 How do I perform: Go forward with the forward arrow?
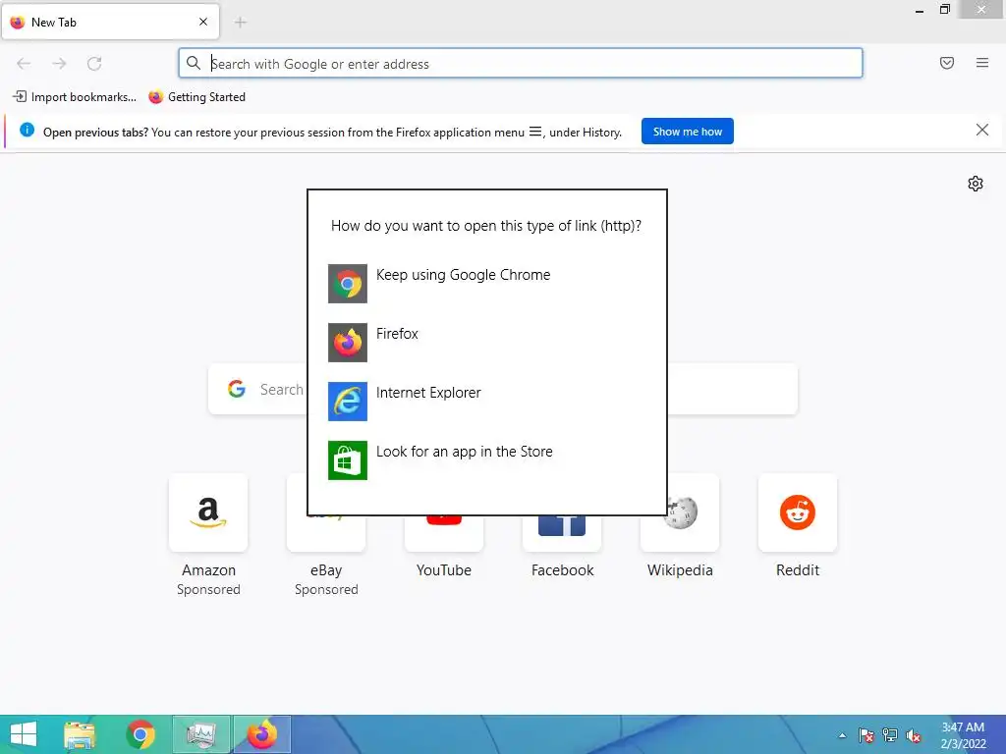click(x=59, y=63)
